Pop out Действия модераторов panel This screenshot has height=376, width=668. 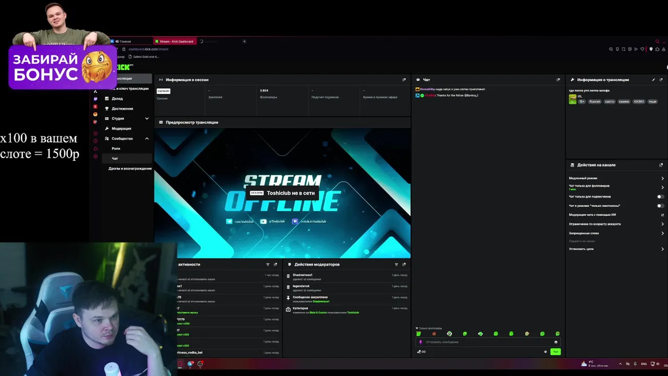click(x=404, y=264)
